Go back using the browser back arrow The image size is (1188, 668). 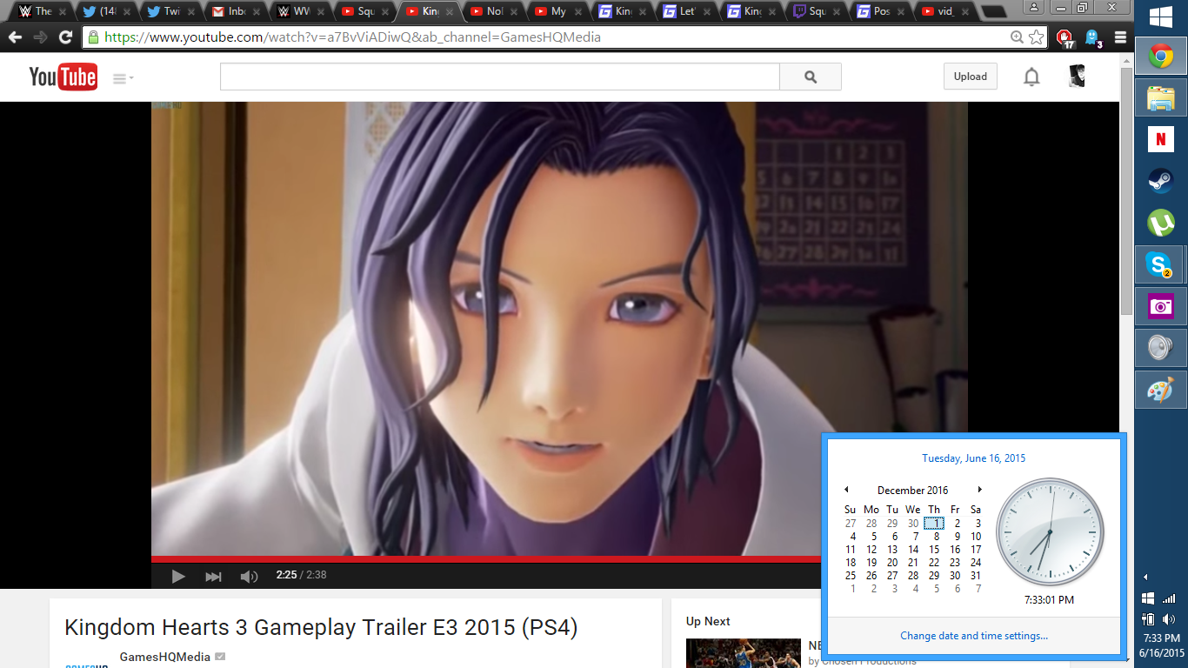15,37
